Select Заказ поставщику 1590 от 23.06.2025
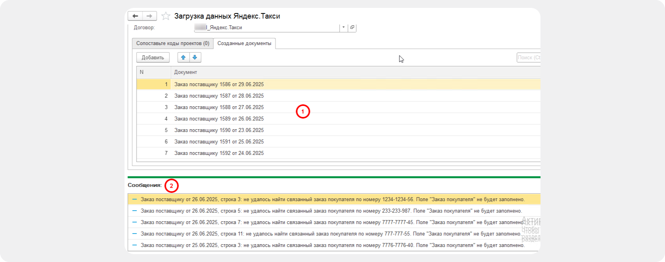665x262 pixels. tap(355, 130)
